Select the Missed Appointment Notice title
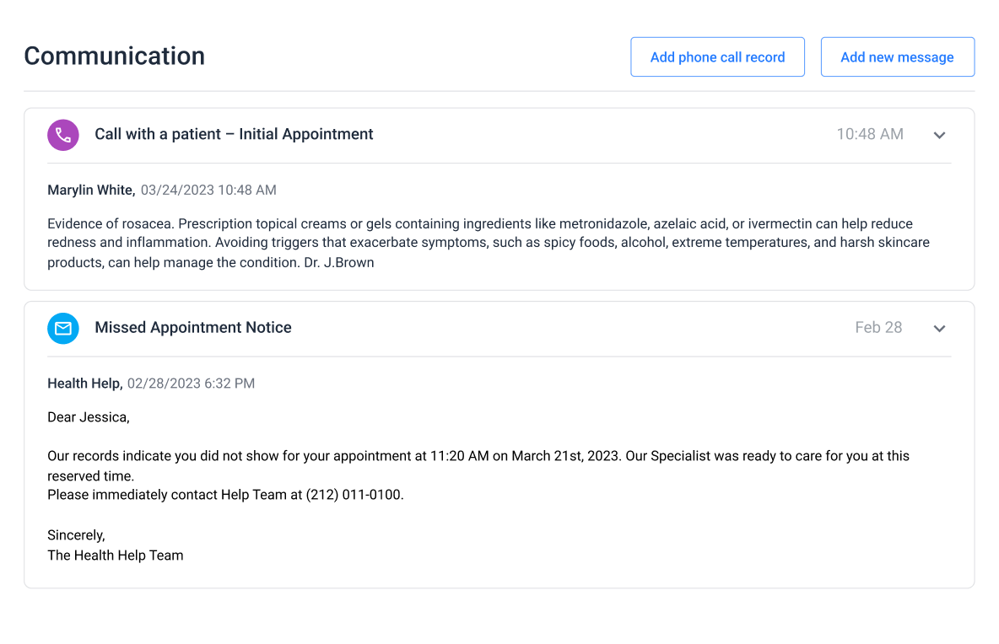 click(x=193, y=328)
